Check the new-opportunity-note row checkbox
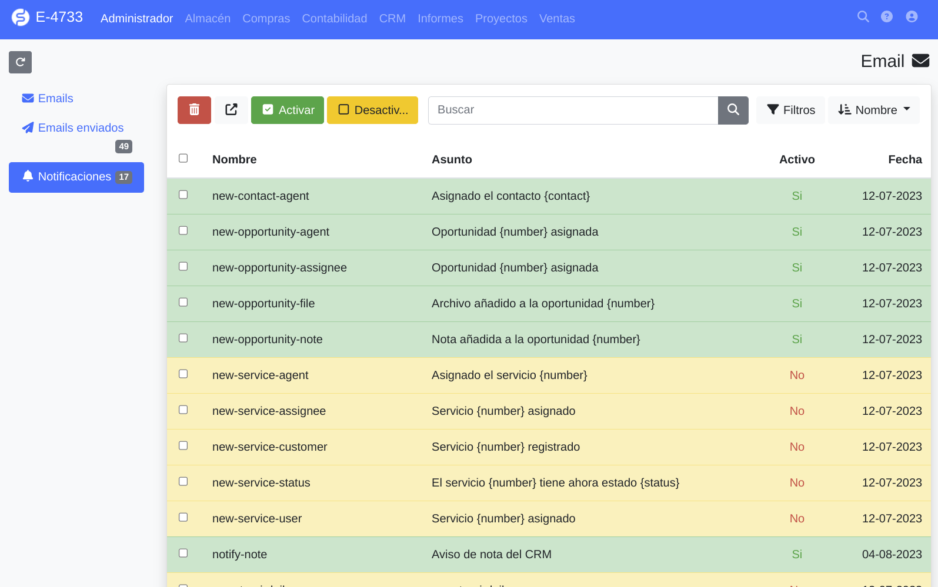This screenshot has height=587, width=938. (183, 338)
